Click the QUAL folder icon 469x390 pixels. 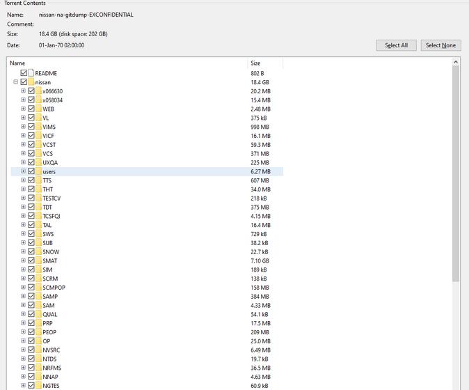tap(39, 314)
